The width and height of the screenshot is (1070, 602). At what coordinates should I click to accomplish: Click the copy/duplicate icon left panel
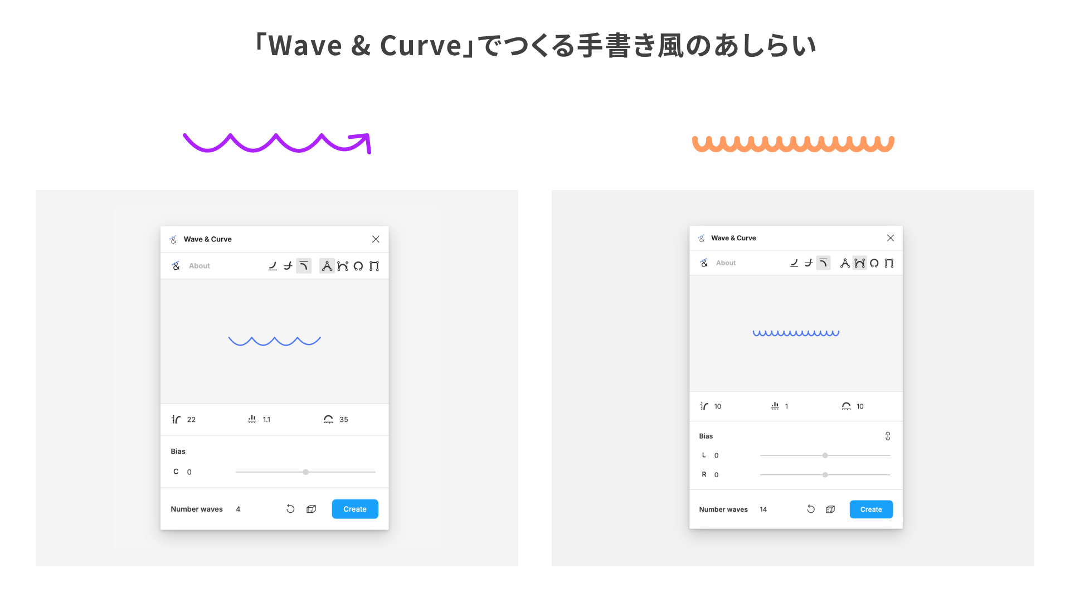(x=312, y=509)
